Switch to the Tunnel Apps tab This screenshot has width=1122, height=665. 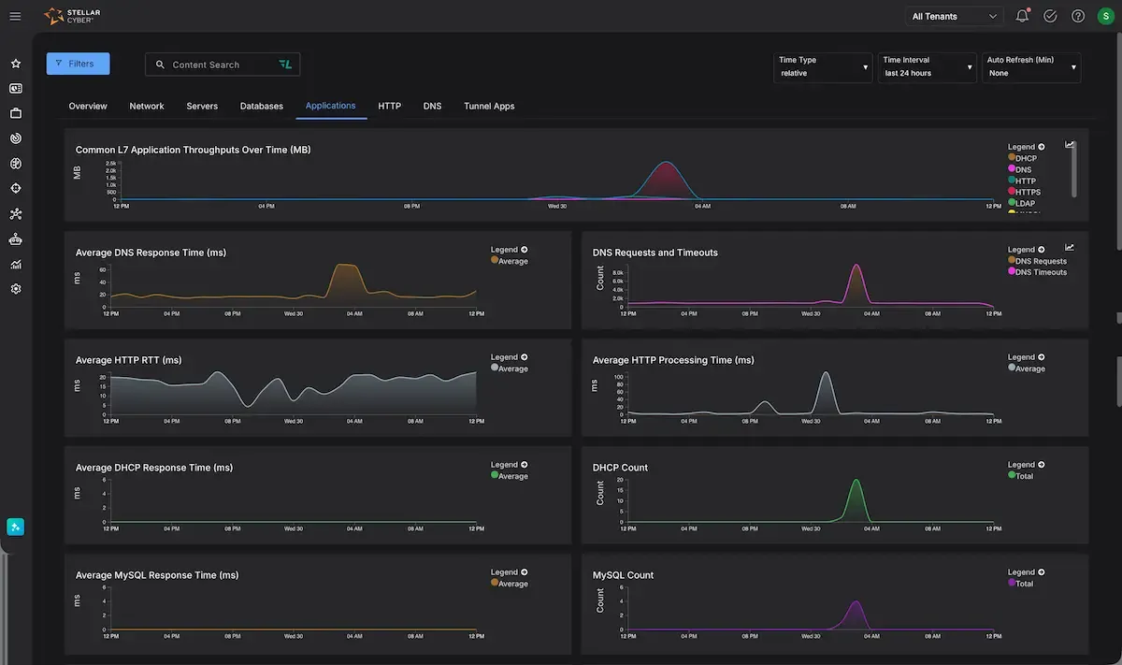point(489,107)
